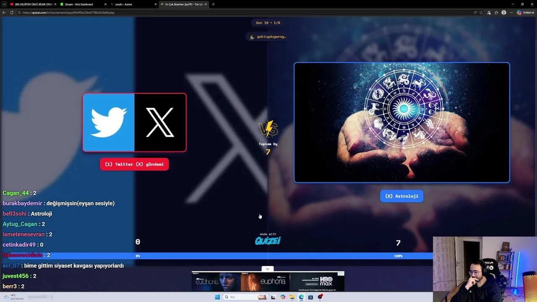Click chat username cetinkadir49
Screen dimensions: 537x302
point(19,245)
